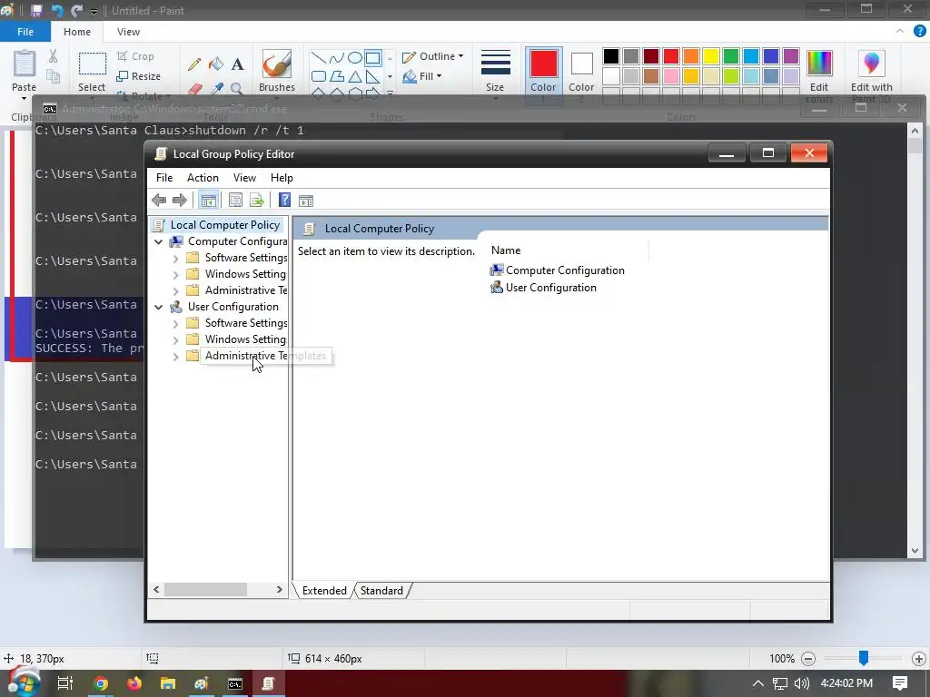Click the command prompt scrollbar down arrow
Viewport: 930px width, 697px height.
[x=915, y=551]
